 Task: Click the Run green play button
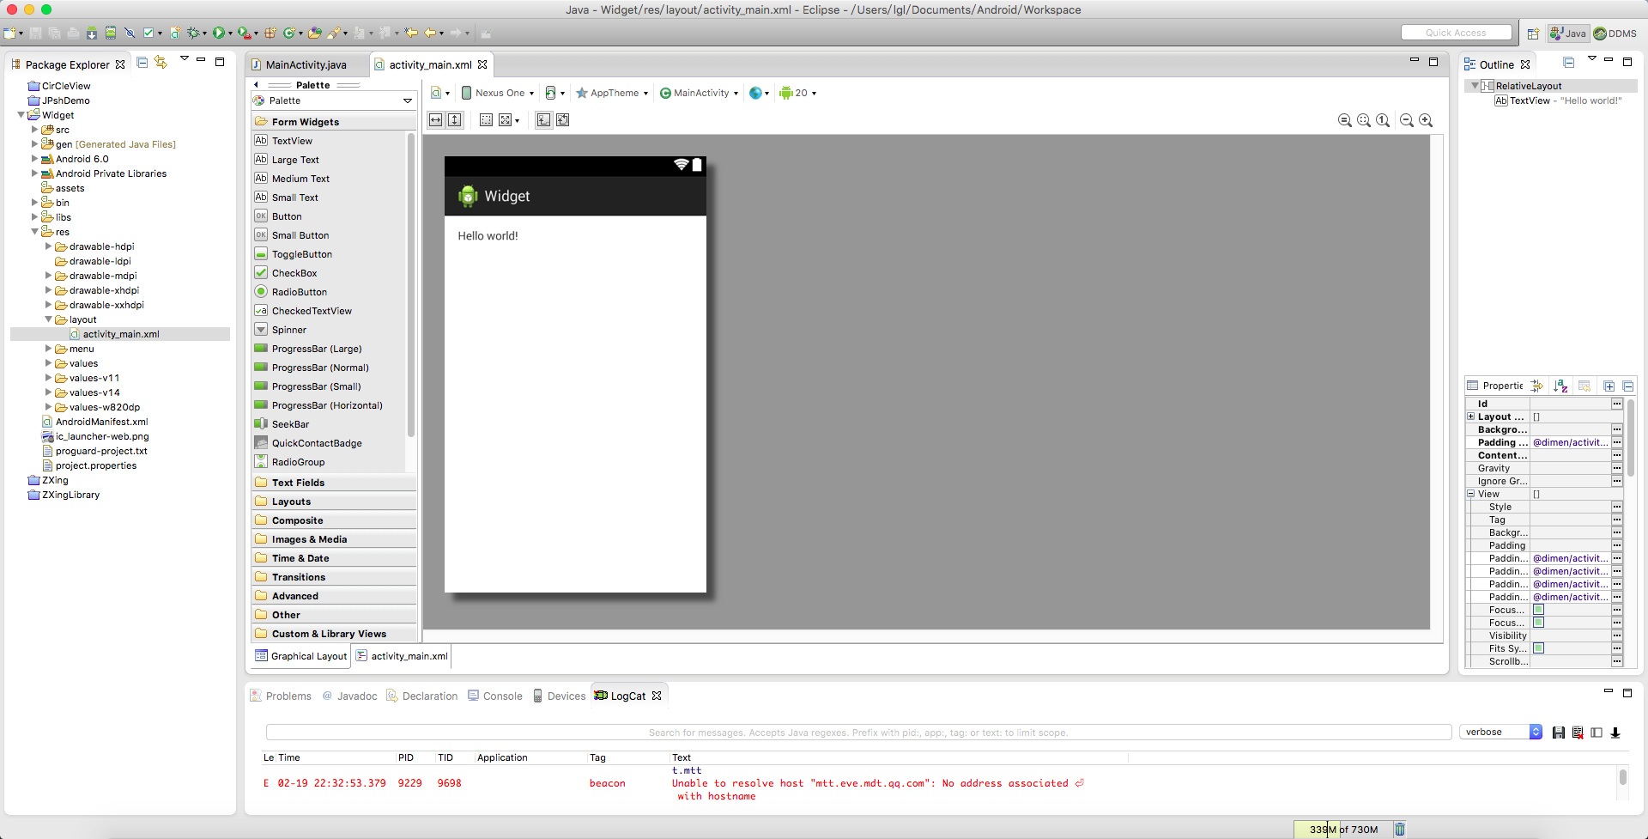[219, 33]
